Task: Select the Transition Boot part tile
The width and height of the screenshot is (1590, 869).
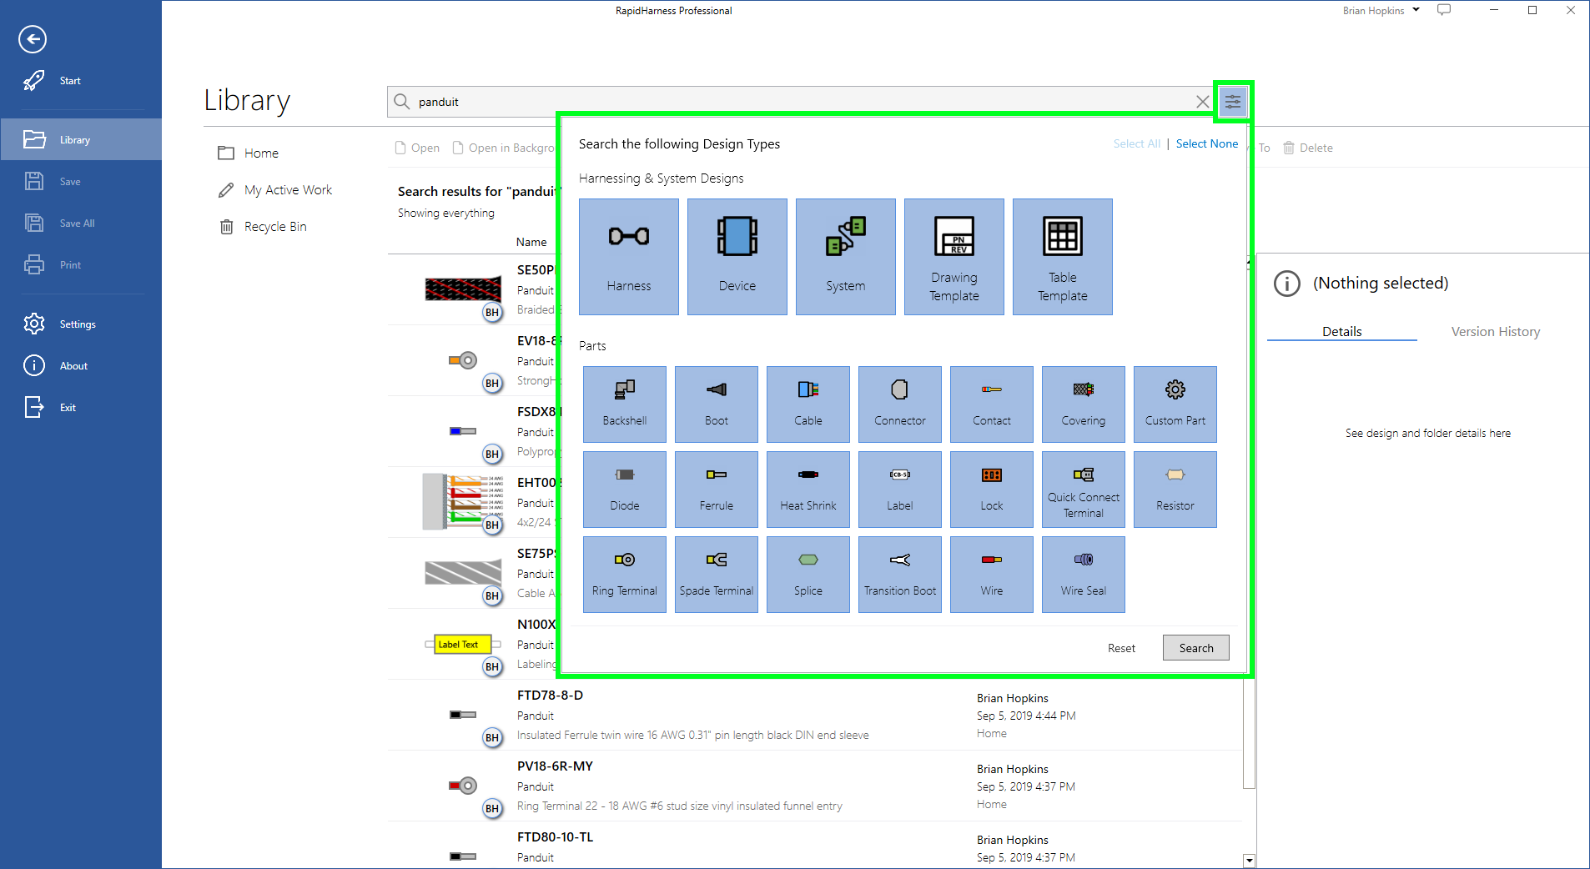Action: coord(900,575)
